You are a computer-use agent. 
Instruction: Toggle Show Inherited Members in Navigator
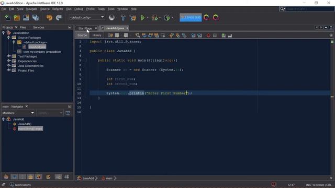click(x=6, y=177)
